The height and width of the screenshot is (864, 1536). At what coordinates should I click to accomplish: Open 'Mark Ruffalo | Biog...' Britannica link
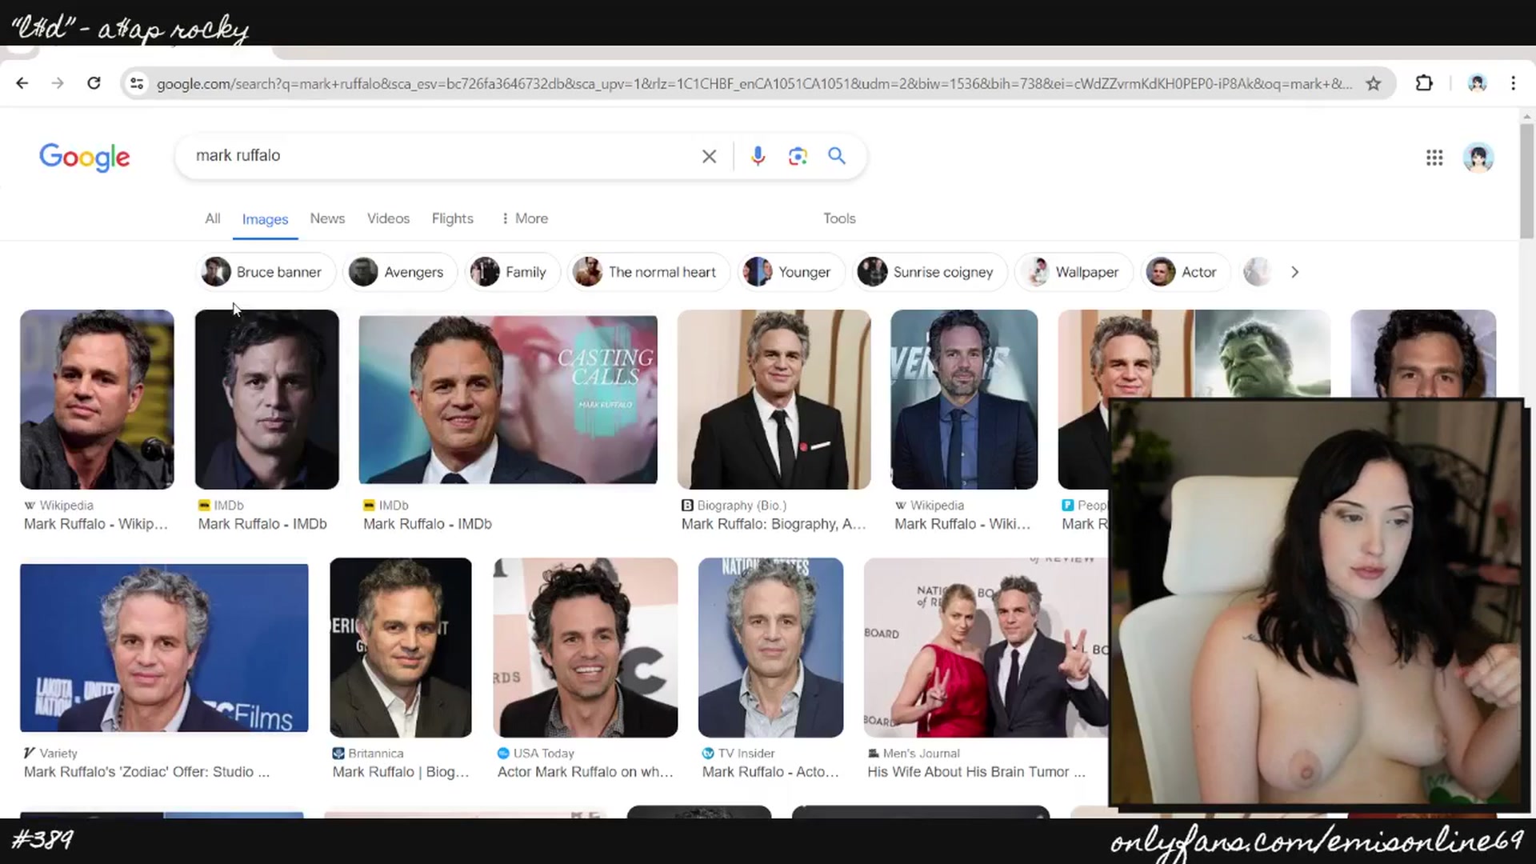coord(401,772)
